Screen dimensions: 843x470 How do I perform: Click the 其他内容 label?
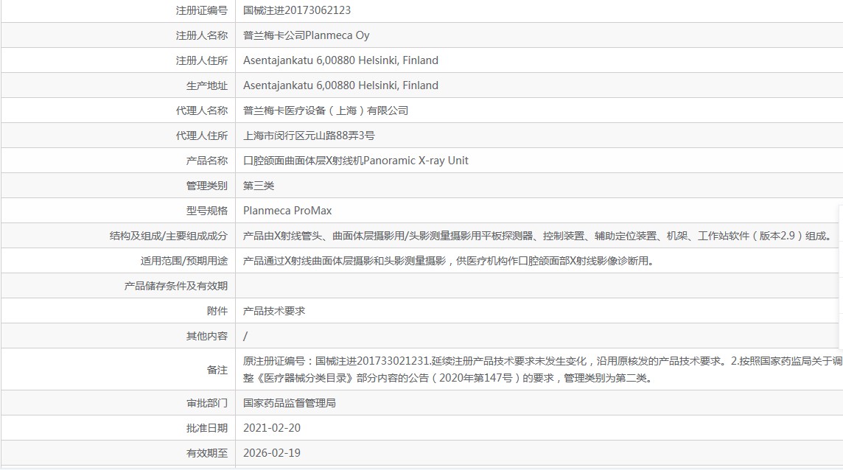pyautogui.click(x=207, y=336)
